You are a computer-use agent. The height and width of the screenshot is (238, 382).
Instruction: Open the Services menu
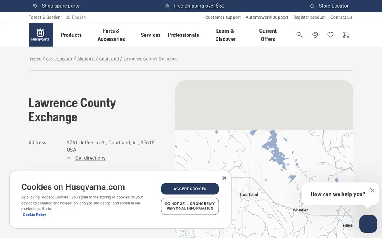(150, 35)
